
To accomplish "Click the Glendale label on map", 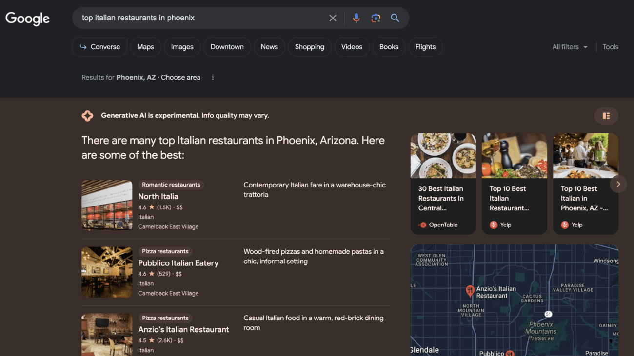I will point(424,350).
